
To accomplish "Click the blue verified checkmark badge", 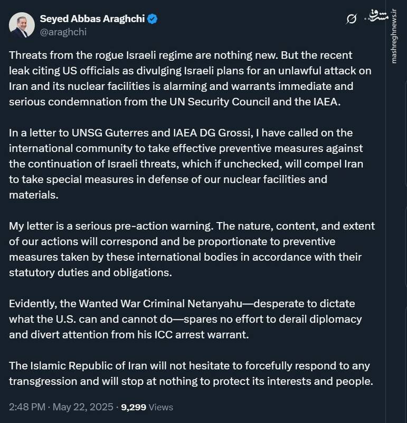I will point(153,19).
